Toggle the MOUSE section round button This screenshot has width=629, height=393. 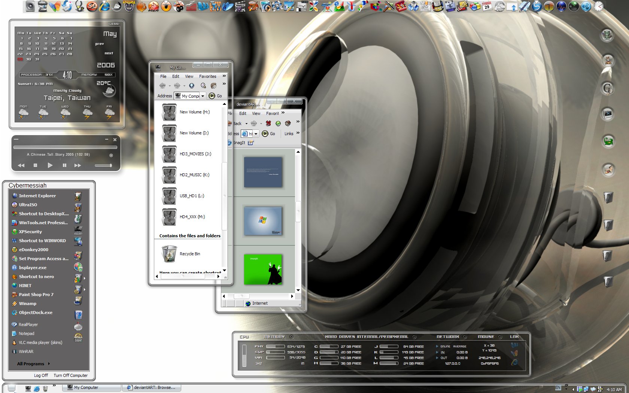pos(499,337)
